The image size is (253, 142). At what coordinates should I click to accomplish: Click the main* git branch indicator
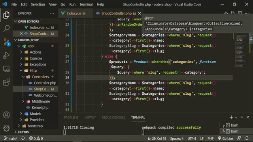[x=10, y=138]
